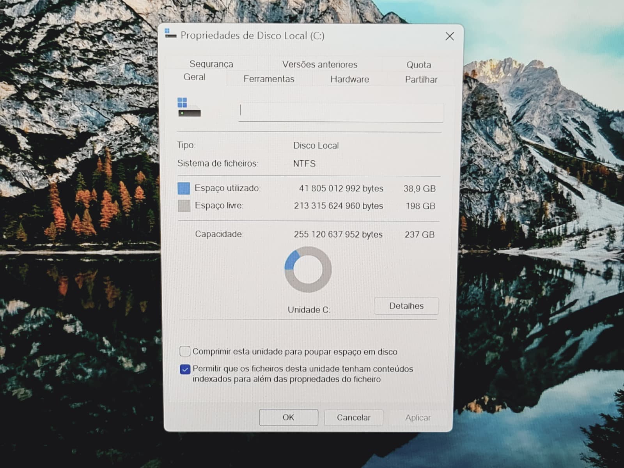Open the Hardware tab

349,79
